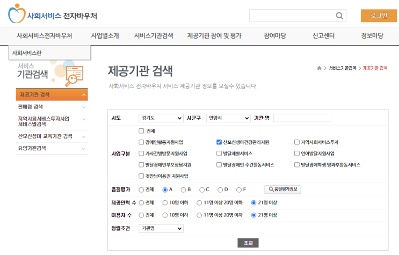Screen dimensions: 399x255
Task: Open the 제공기관 참여 및 평가 menu
Action: click(x=214, y=35)
